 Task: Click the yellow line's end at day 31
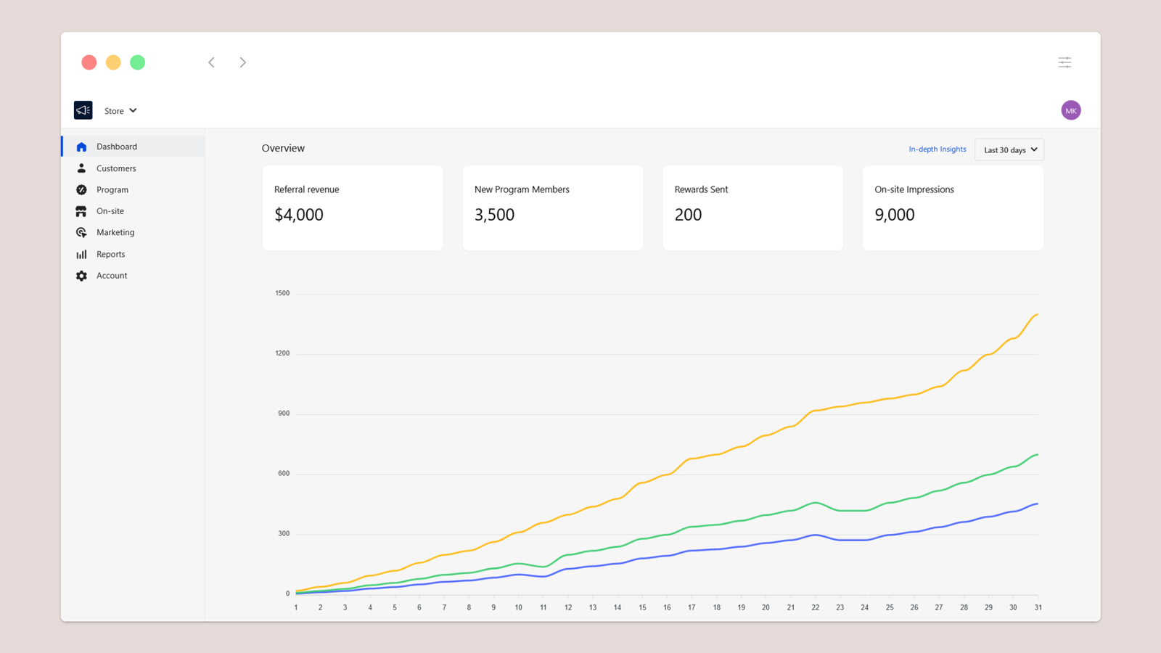(x=1037, y=315)
